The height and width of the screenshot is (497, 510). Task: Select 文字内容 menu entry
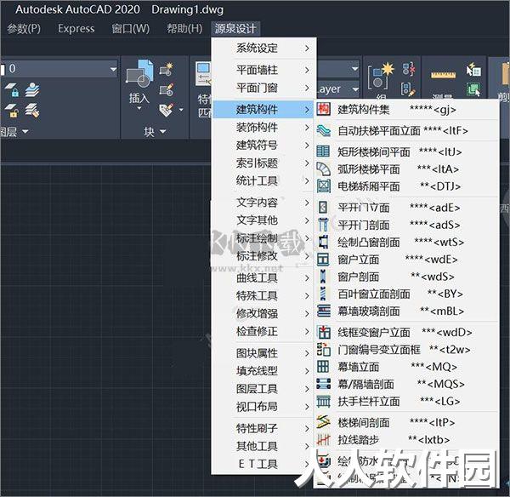point(263,203)
